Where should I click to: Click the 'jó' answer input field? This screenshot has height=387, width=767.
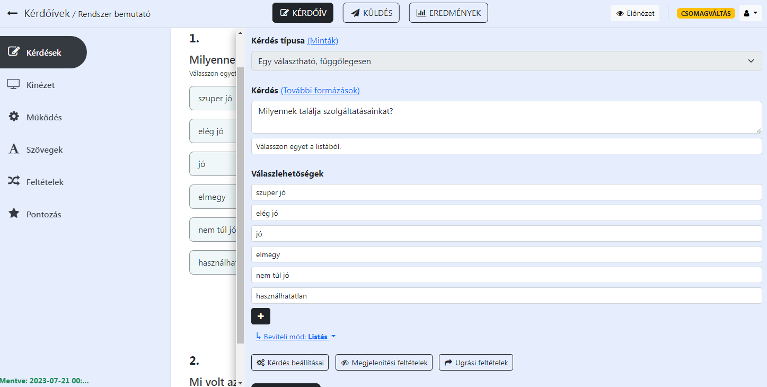(506, 234)
